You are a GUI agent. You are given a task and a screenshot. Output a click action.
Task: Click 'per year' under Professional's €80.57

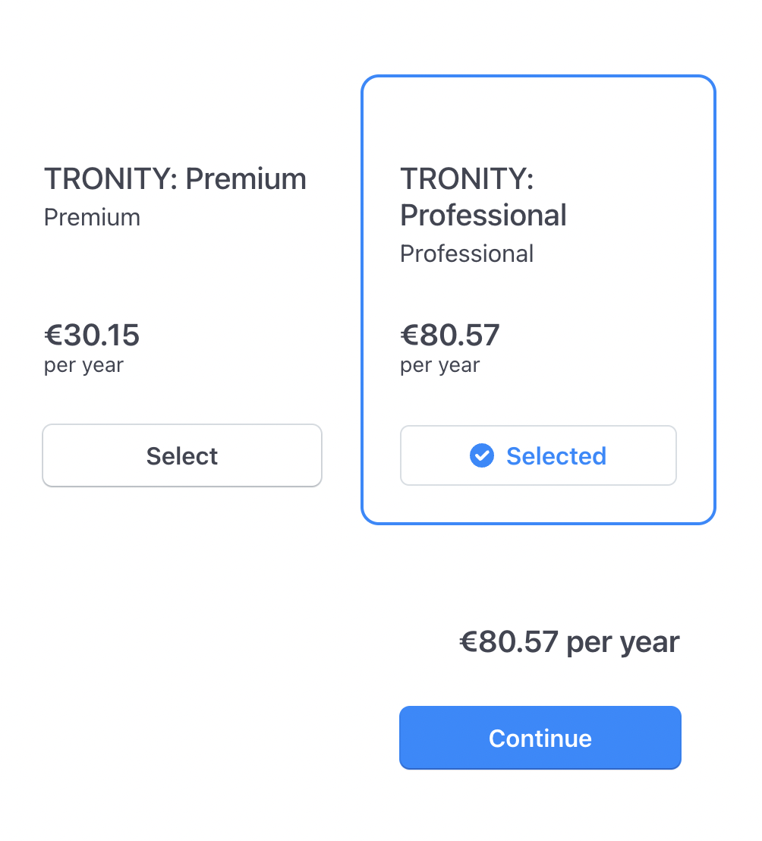point(439,366)
